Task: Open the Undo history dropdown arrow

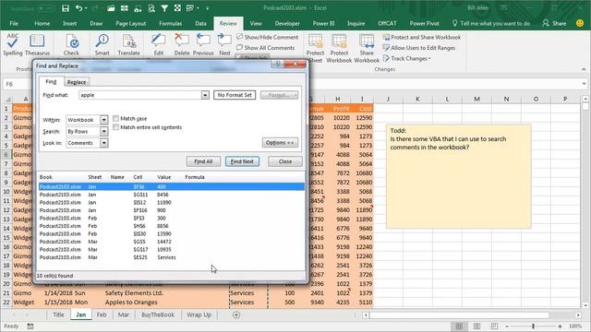Action: point(86,8)
